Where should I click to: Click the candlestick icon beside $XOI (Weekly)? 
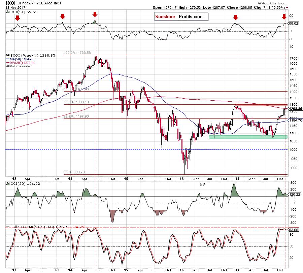click(x=8, y=55)
